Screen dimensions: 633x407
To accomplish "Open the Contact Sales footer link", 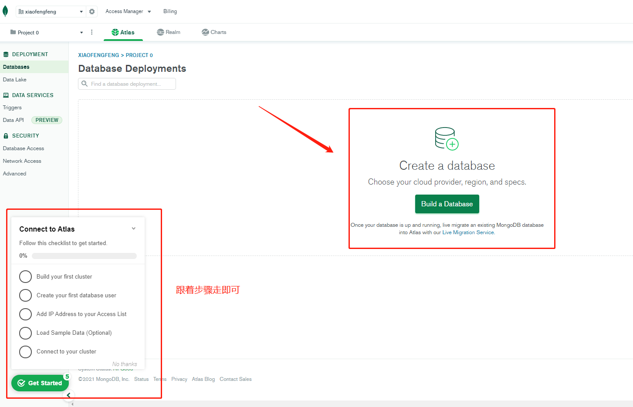I will point(236,379).
